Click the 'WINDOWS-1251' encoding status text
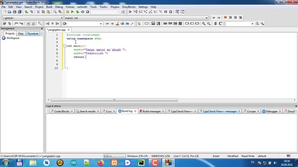This screenshot has height=167, width=298. point(161,156)
